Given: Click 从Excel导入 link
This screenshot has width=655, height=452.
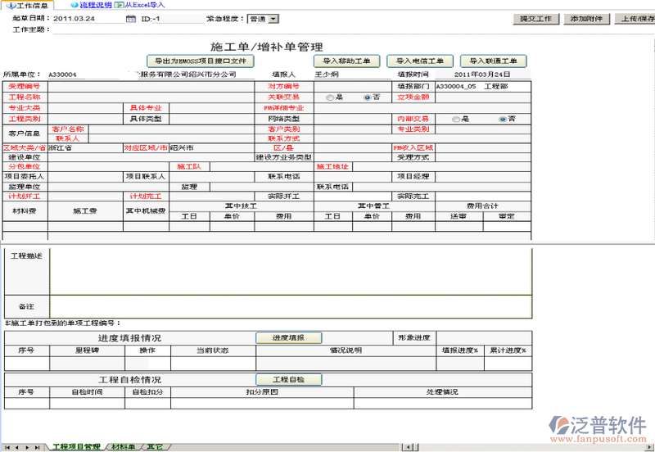Looking at the screenshot, I should point(145,5).
